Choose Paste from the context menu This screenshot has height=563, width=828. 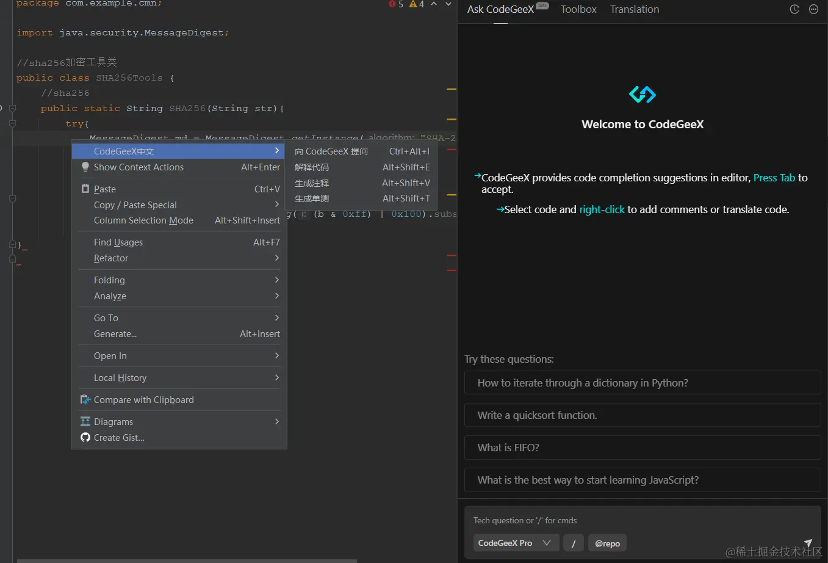pyautogui.click(x=179, y=189)
